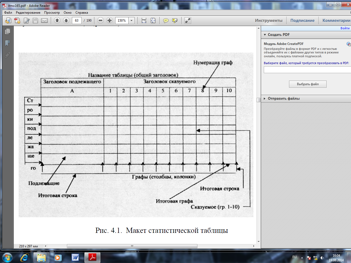The image size is (351, 263).
Task: Open the zoom level dropdown arrow
Action: click(x=132, y=21)
